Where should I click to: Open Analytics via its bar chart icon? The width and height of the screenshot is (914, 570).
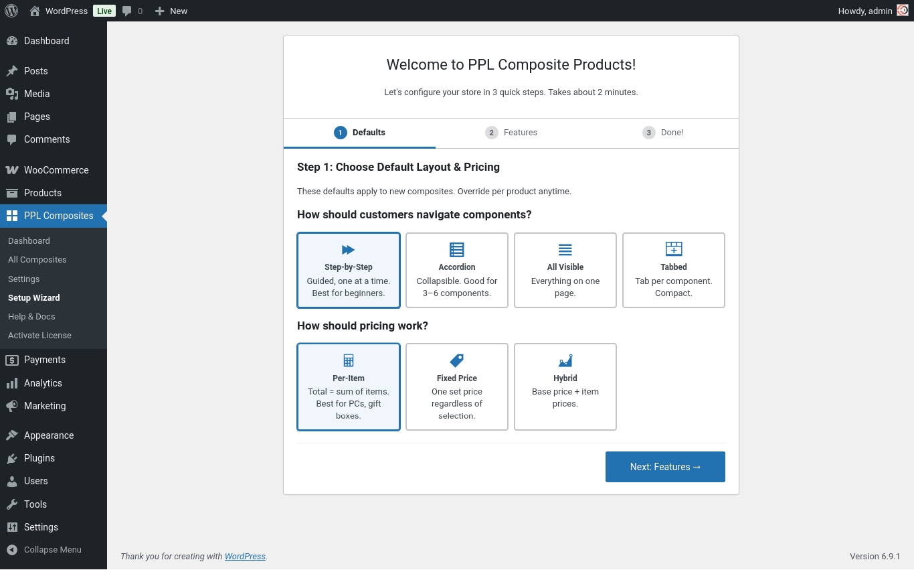point(12,383)
